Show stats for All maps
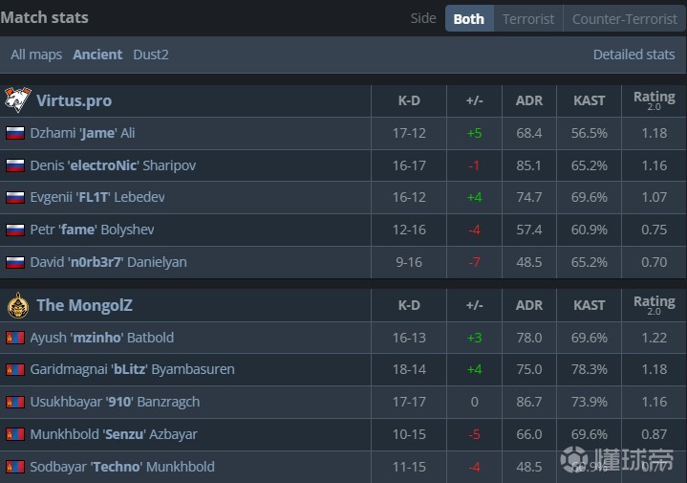The height and width of the screenshot is (483, 687). click(36, 55)
